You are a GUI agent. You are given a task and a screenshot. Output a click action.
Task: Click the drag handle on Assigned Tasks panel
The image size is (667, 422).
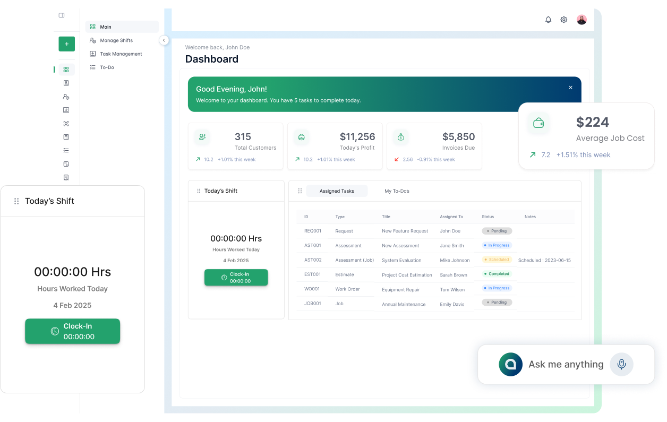(x=300, y=191)
